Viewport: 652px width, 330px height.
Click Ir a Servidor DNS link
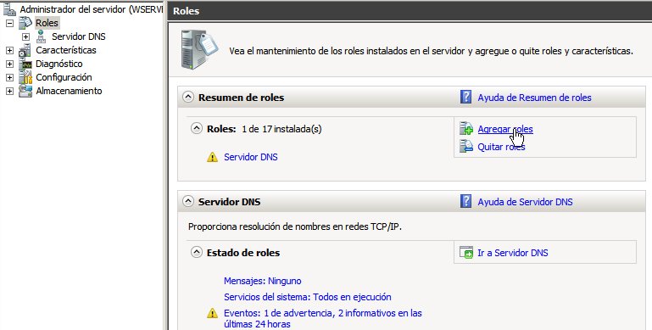513,253
